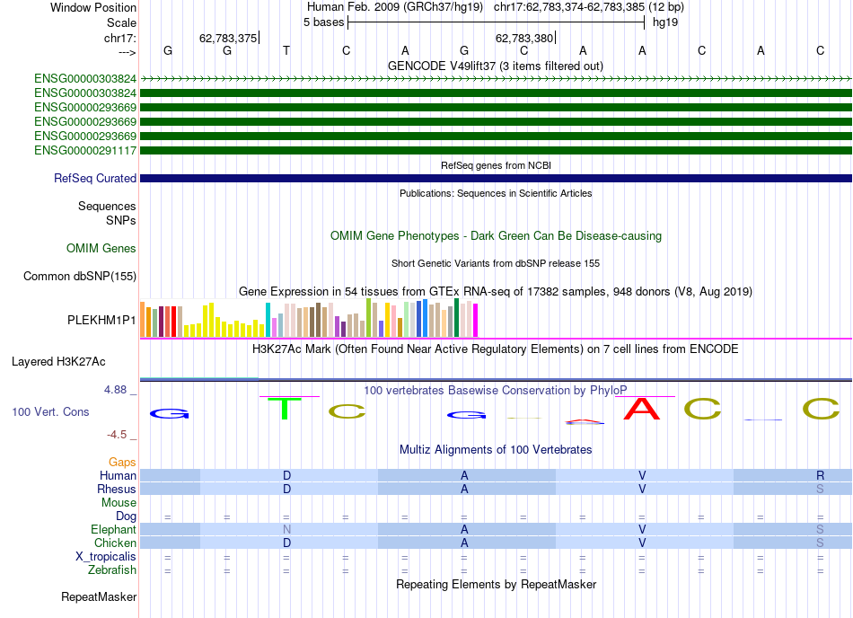853x618 pixels.
Task: Click the Chicken species label
Action: (x=115, y=543)
